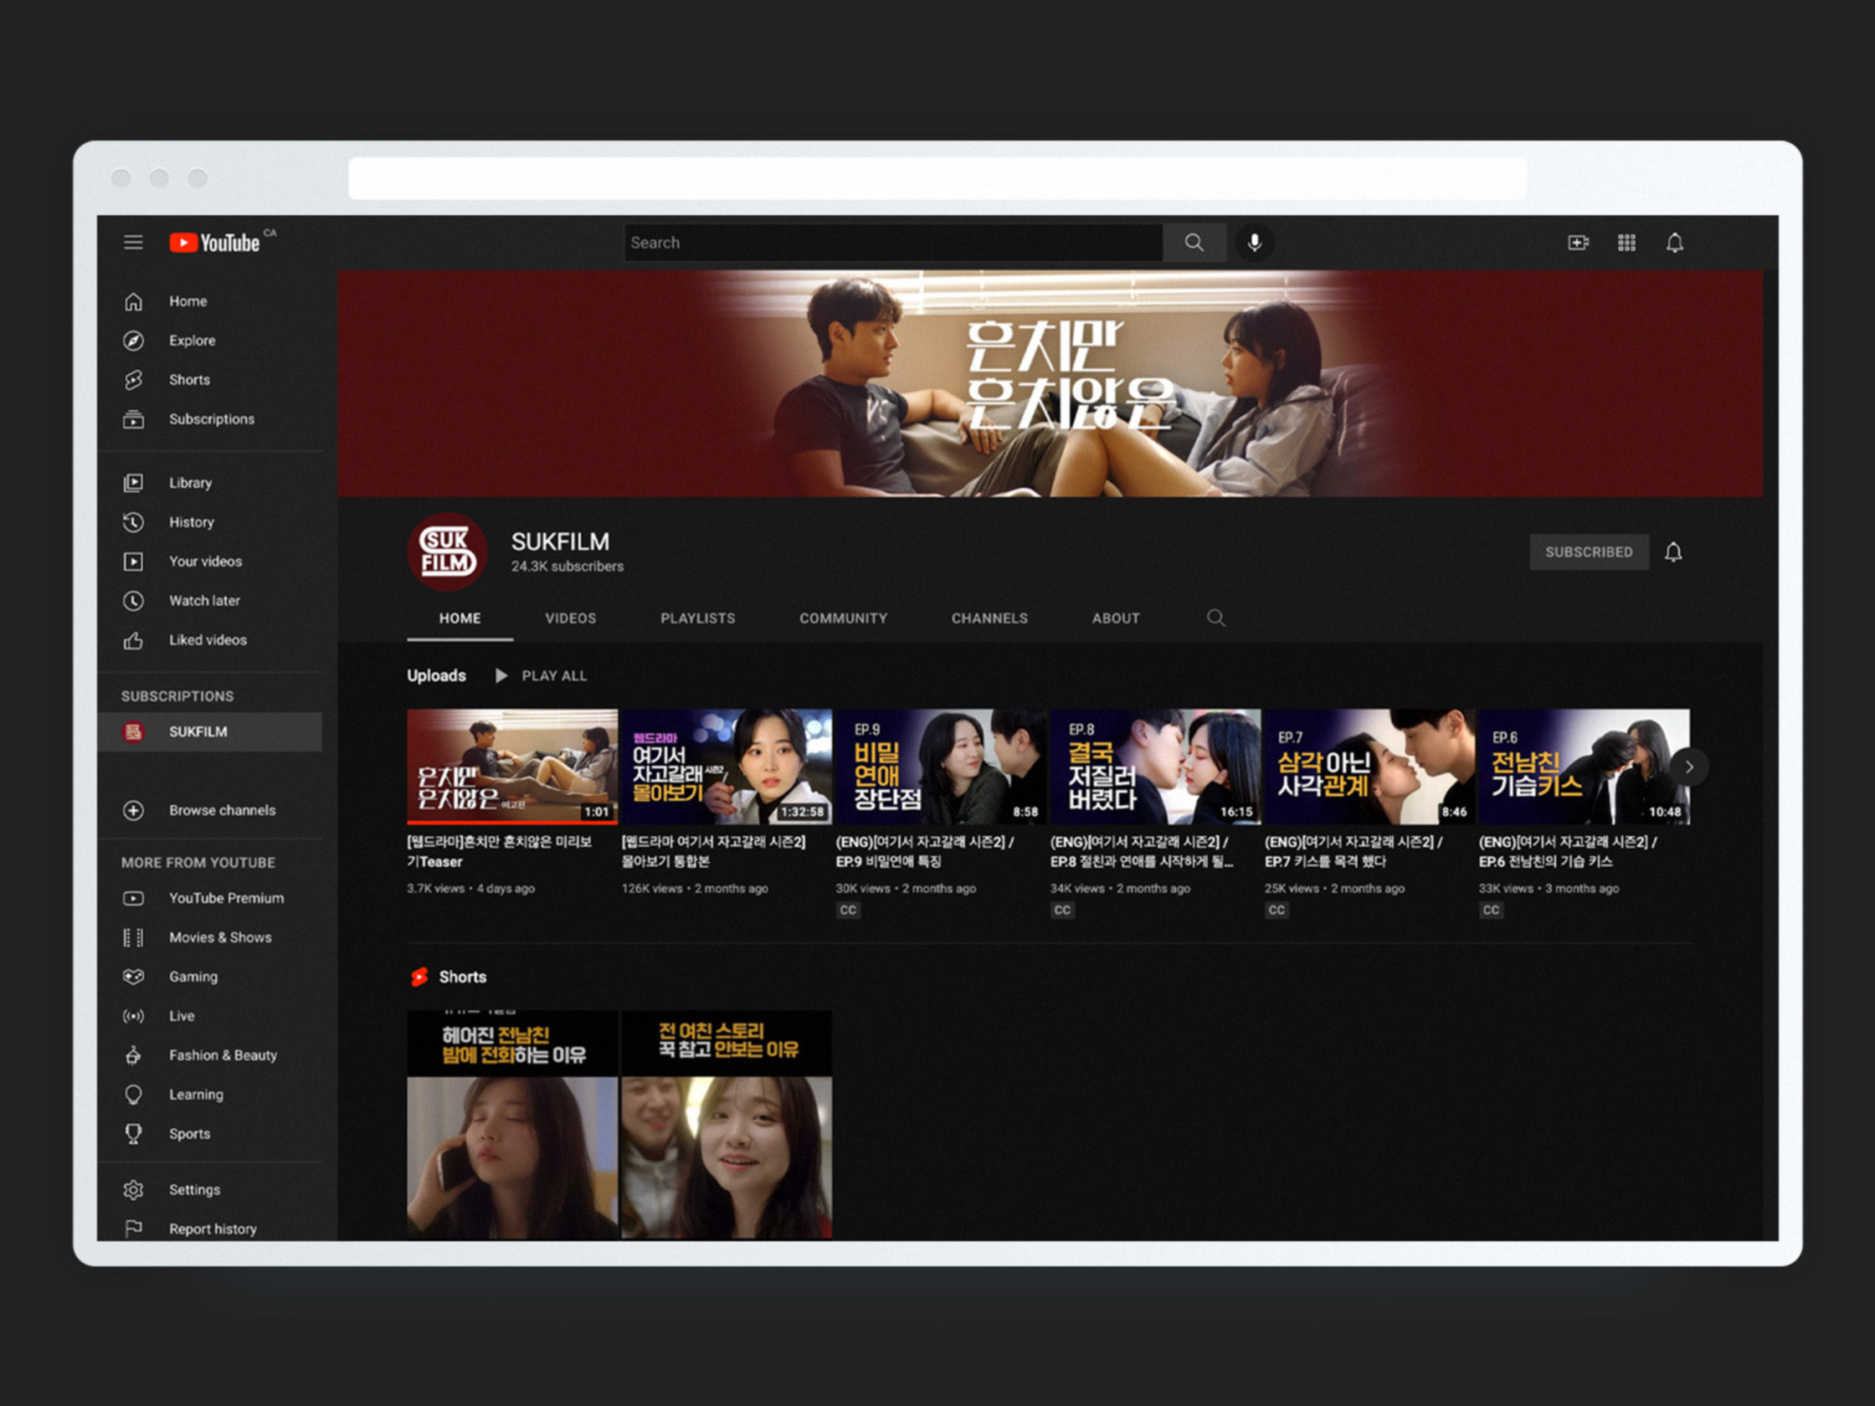Click the Shorts section heading
Image resolution: width=1875 pixels, height=1406 pixels.
coord(462,977)
